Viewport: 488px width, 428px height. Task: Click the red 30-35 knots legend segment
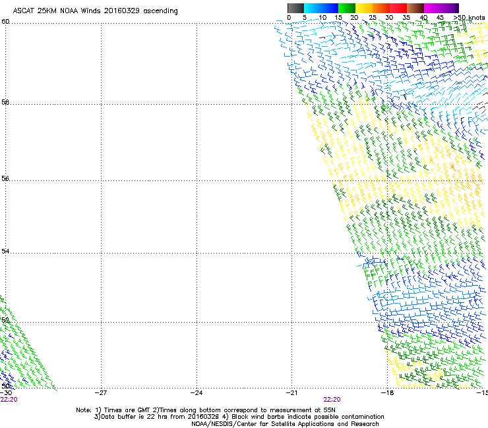[x=398, y=8]
